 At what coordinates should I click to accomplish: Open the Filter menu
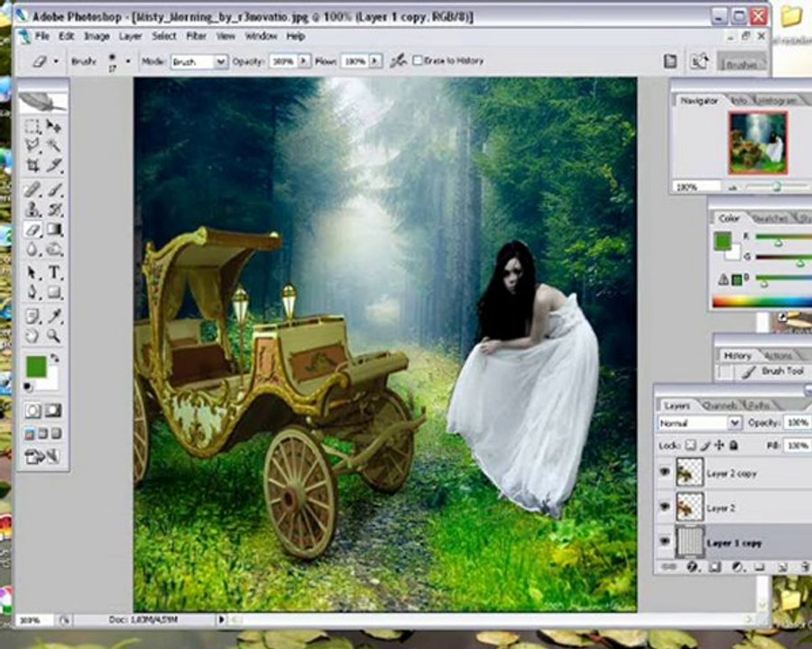(x=197, y=36)
